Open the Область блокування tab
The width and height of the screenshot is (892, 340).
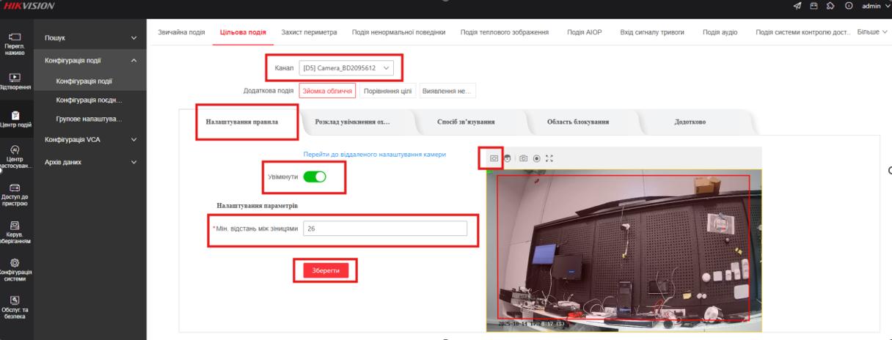[577, 122]
